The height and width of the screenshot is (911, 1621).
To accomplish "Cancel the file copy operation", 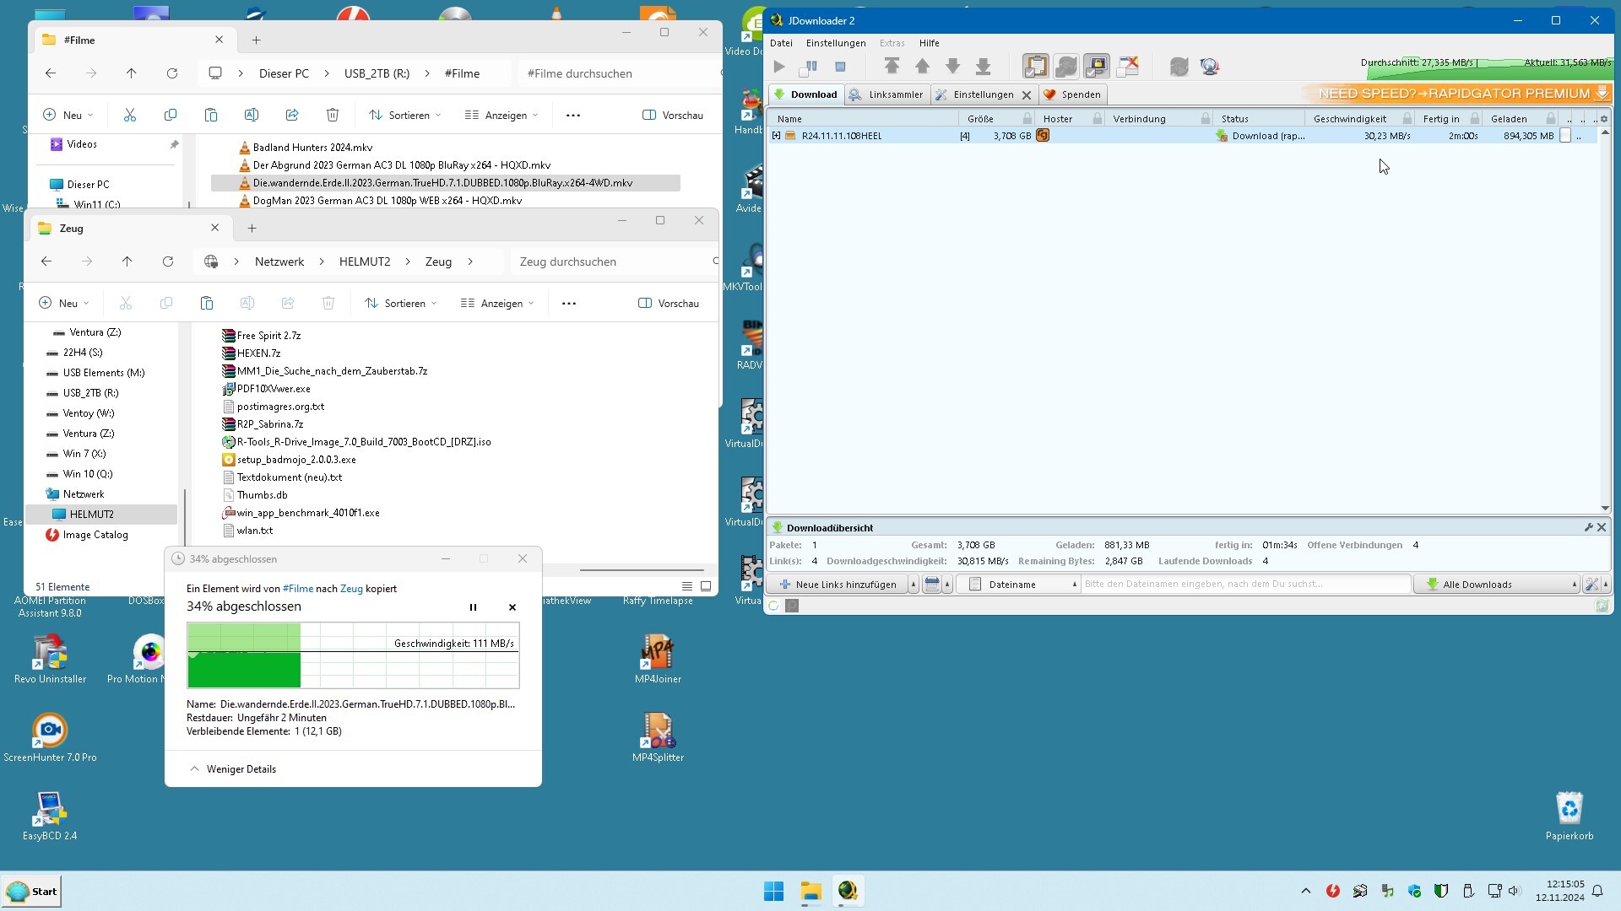I will point(512,607).
